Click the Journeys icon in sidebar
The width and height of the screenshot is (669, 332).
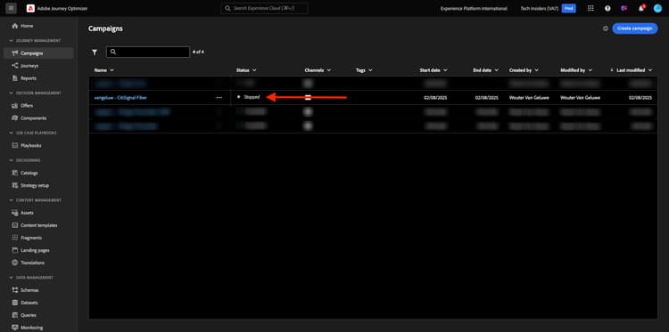click(15, 66)
